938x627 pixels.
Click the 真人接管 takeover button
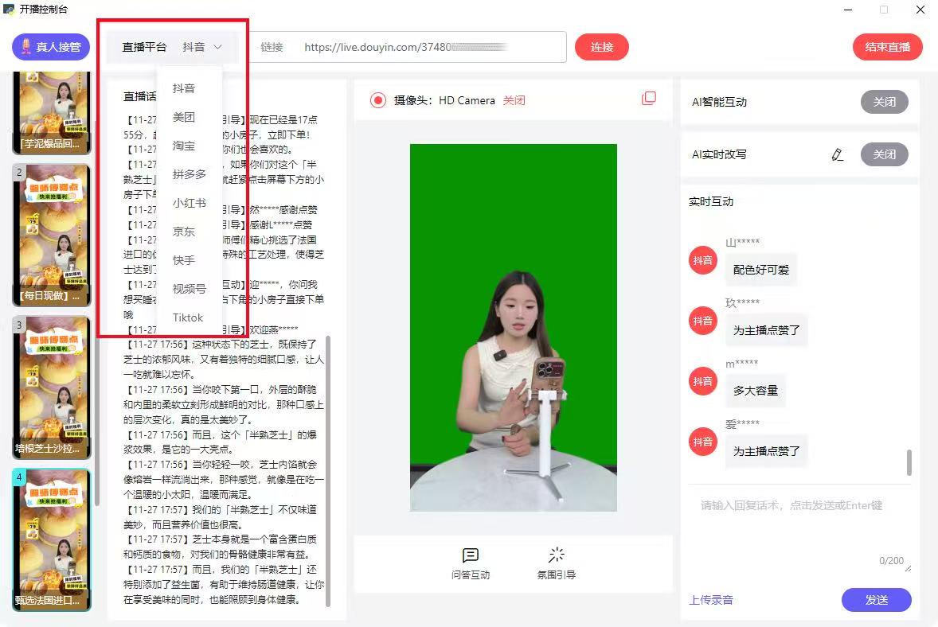click(x=51, y=47)
